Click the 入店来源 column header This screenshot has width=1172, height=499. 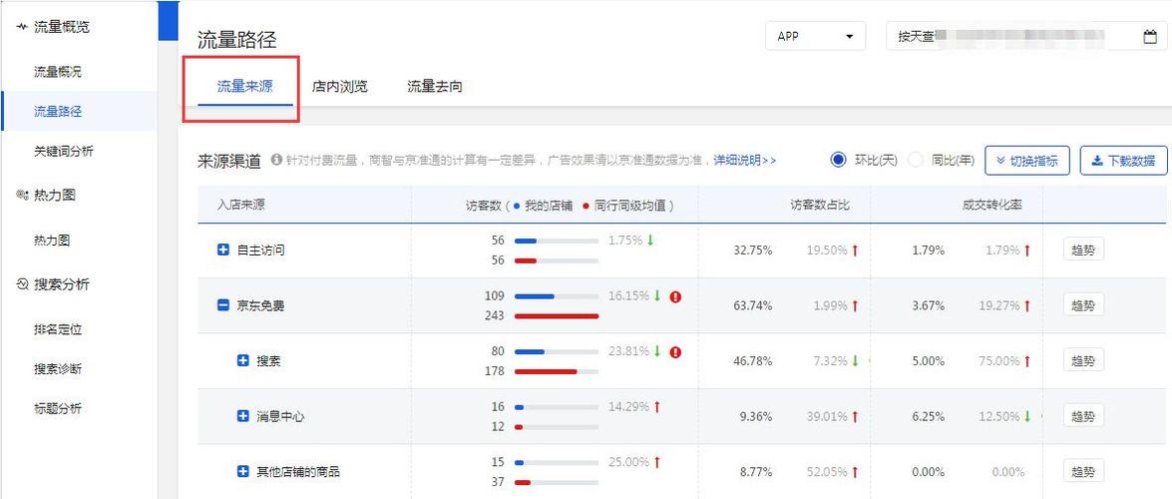tap(240, 205)
